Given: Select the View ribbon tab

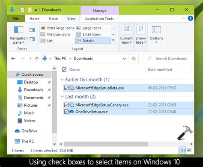Looking at the screenshot, I should coord(71,19).
